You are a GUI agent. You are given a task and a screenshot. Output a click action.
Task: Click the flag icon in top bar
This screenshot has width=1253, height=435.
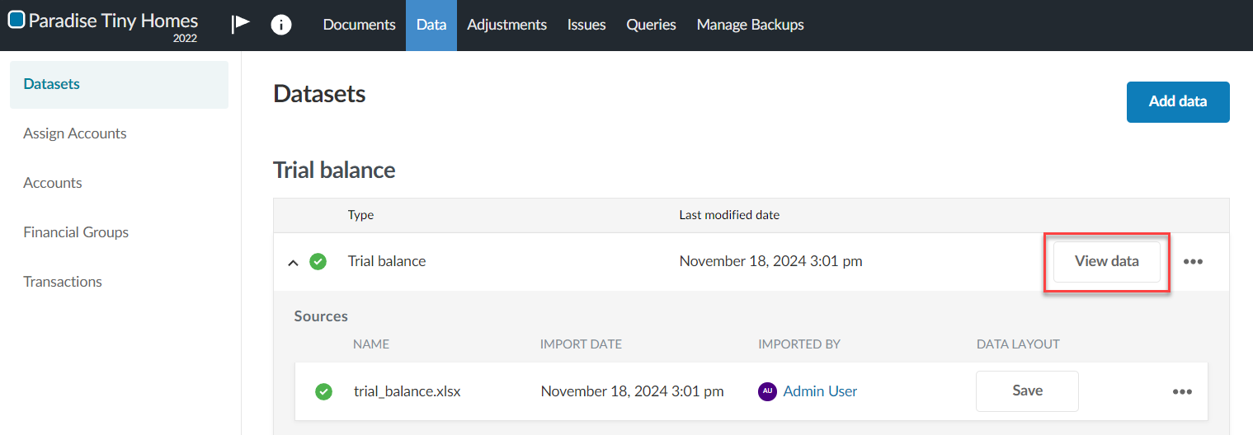[x=240, y=24]
